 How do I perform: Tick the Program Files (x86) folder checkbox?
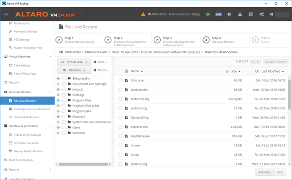coord(64,106)
